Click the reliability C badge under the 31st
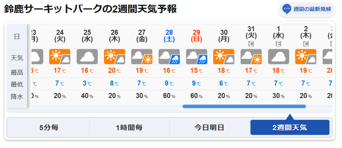The width and height of the screenshot is (342, 148). 251,44
